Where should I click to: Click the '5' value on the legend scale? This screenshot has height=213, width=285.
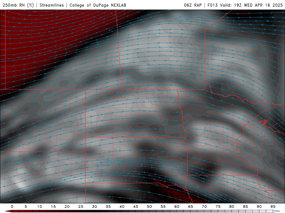pos(26,207)
